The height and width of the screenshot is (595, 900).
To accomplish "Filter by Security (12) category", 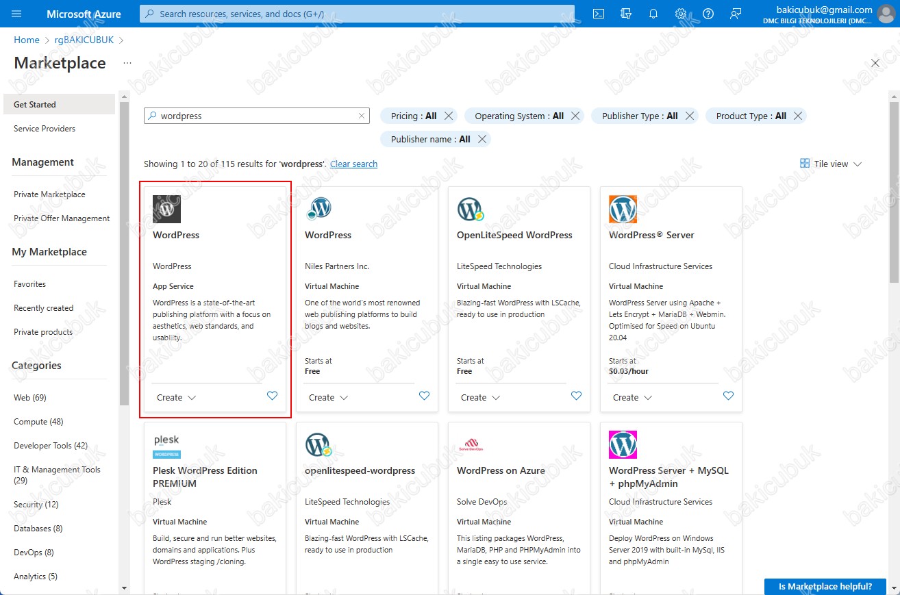I will click(36, 504).
